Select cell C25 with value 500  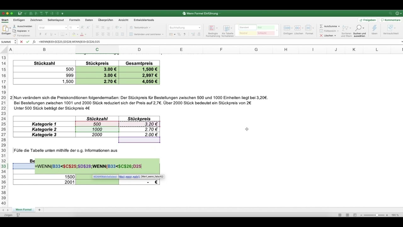pos(97,124)
